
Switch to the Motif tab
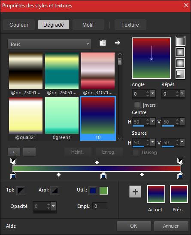pyautogui.click(x=88, y=25)
